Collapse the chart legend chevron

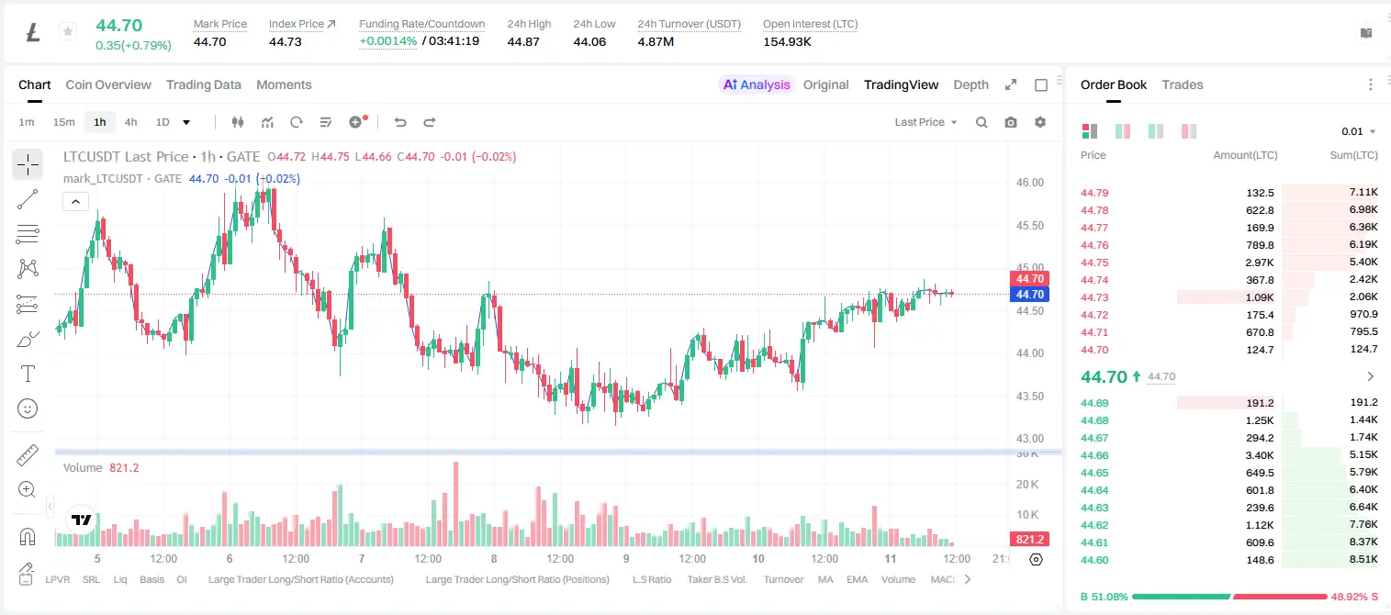tap(75, 201)
